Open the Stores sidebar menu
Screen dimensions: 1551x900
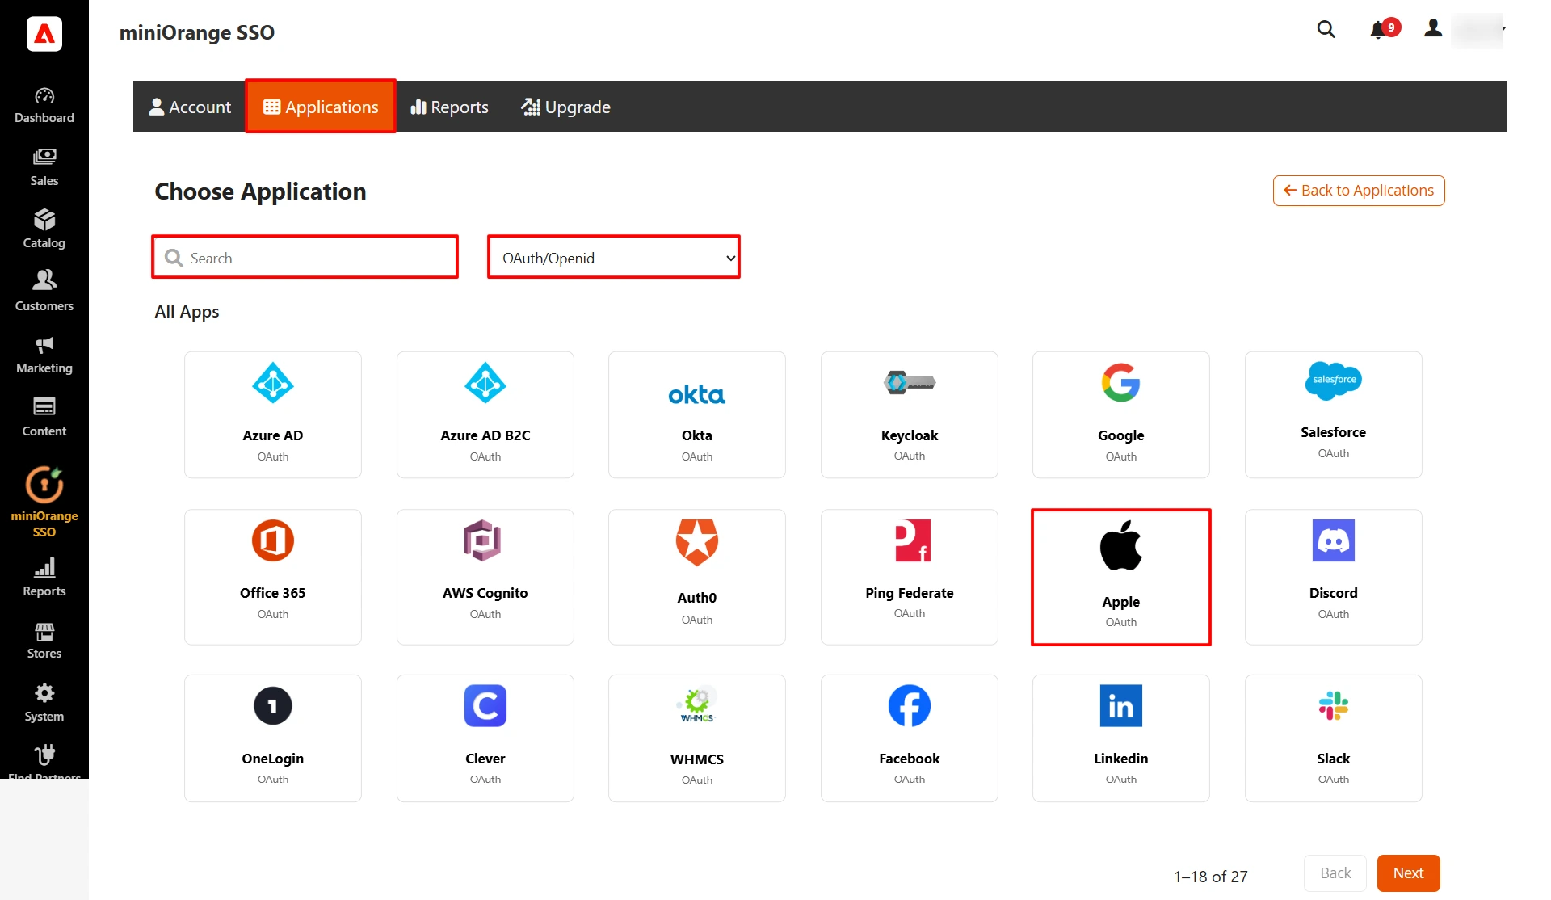44,641
